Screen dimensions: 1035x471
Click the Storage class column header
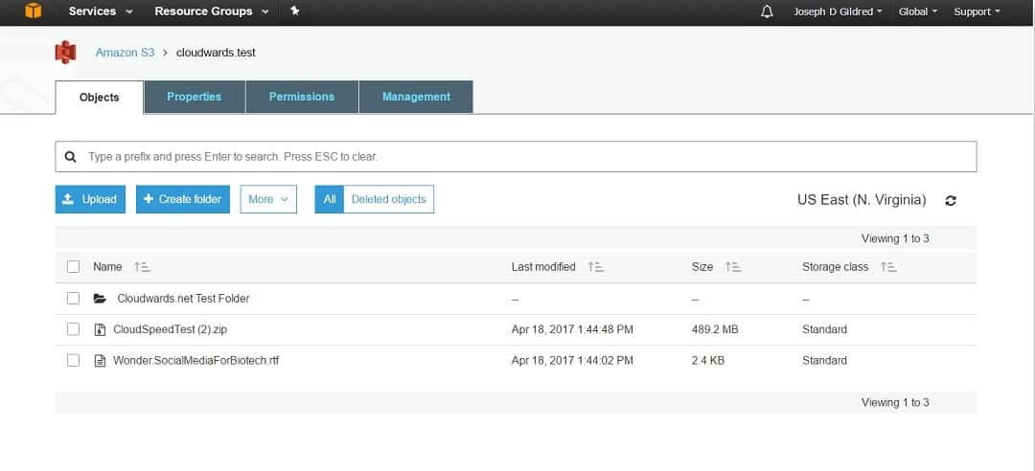click(x=835, y=266)
